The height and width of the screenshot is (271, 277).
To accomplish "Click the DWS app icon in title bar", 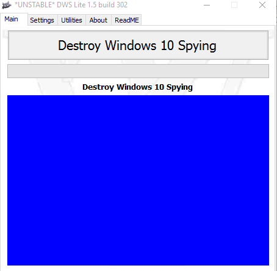I will coord(7,5).
